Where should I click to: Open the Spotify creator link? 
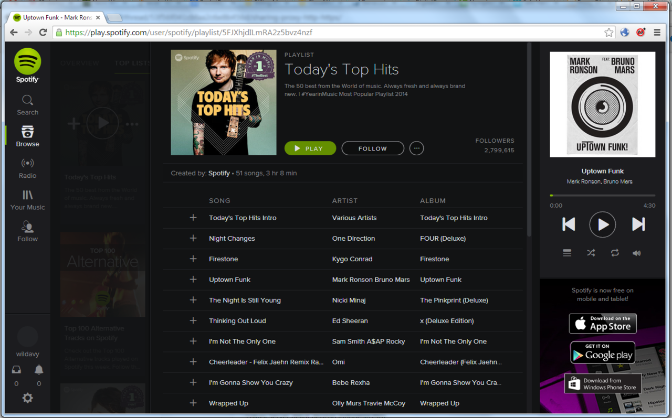tap(219, 173)
